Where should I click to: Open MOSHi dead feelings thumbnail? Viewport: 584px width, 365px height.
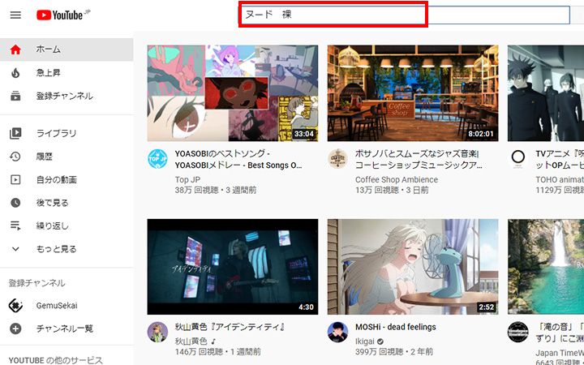click(x=413, y=267)
